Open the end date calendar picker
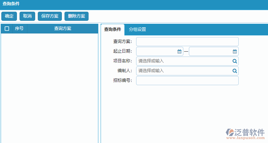 pos(235,51)
